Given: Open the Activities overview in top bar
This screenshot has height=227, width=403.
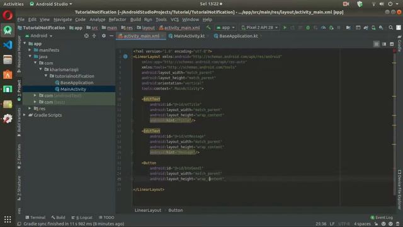Looking at the screenshot, I should point(13,4).
